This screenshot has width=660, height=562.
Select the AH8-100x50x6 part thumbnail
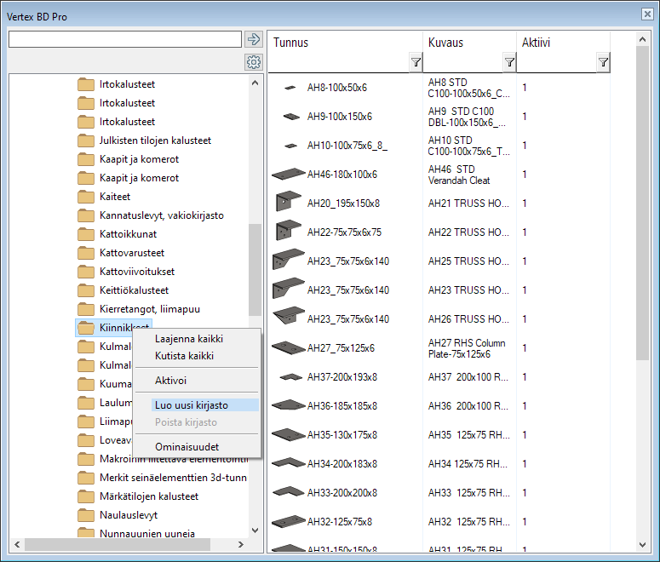point(290,88)
